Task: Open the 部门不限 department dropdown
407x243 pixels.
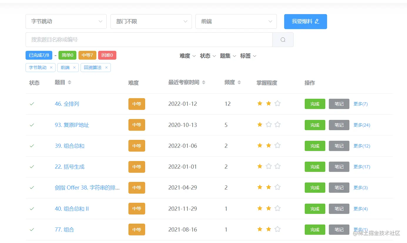Action: click(x=151, y=21)
